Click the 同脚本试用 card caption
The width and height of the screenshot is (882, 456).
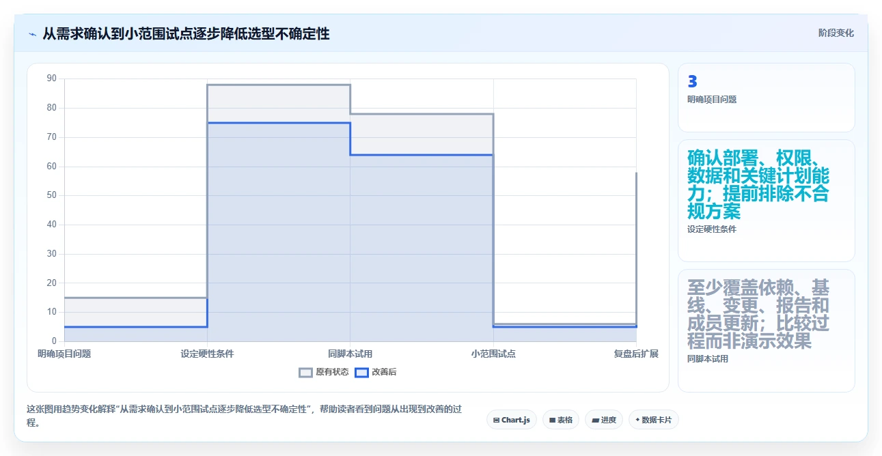point(708,359)
